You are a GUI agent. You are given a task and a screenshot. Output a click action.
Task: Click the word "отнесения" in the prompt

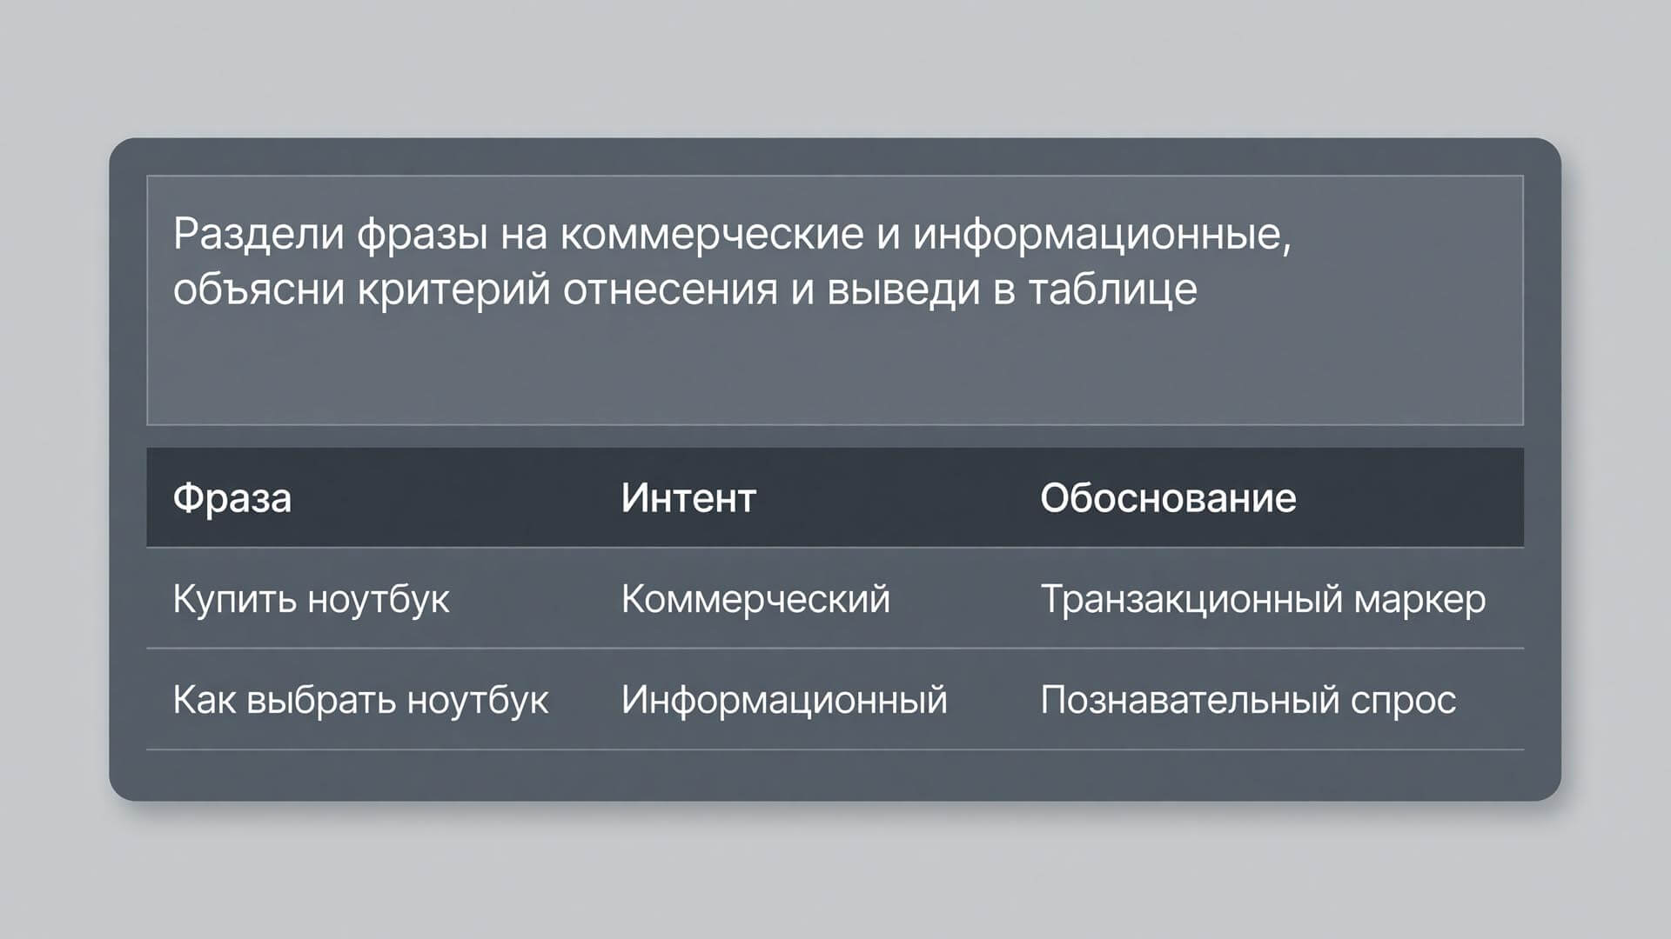(x=670, y=290)
